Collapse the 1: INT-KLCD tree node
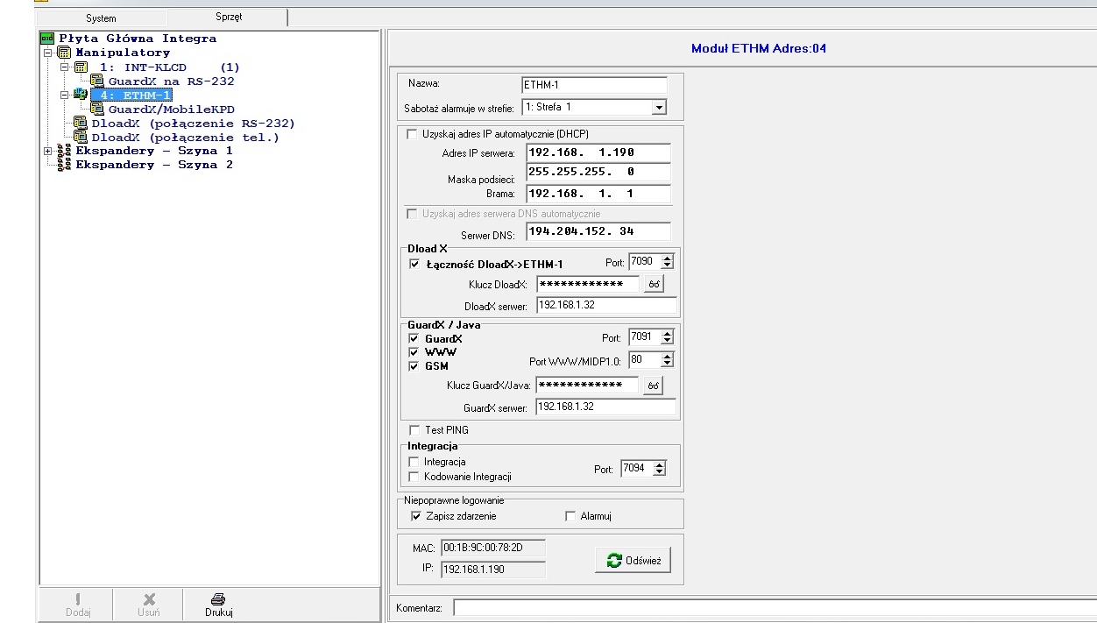Screen dimensions: 1097x623 64,67
